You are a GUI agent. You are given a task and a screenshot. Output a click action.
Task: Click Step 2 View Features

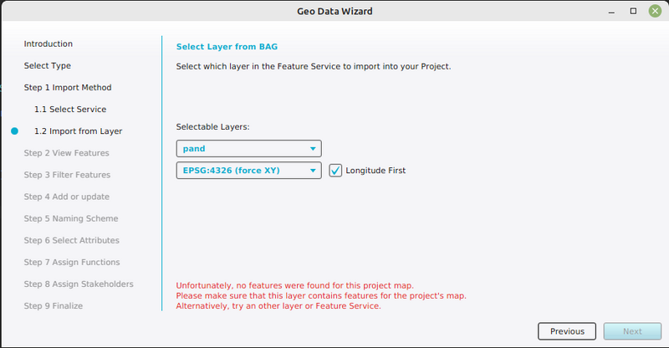66,153
